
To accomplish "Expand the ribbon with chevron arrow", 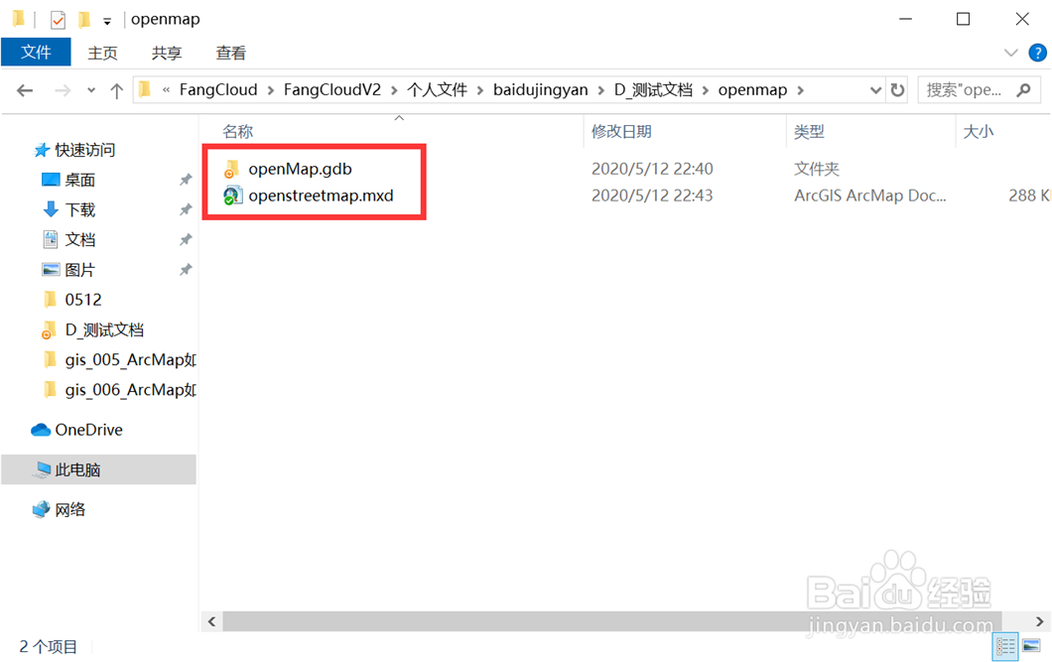I will [x=1010, y=53].
